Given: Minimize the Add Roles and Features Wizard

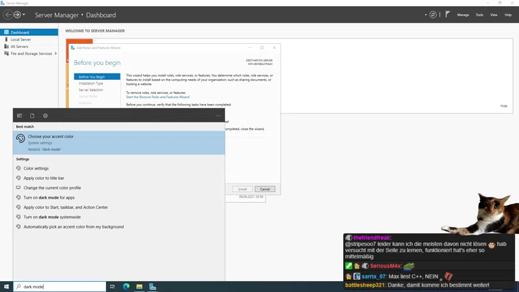Looking at the screenshot, I should click(250, 48).
